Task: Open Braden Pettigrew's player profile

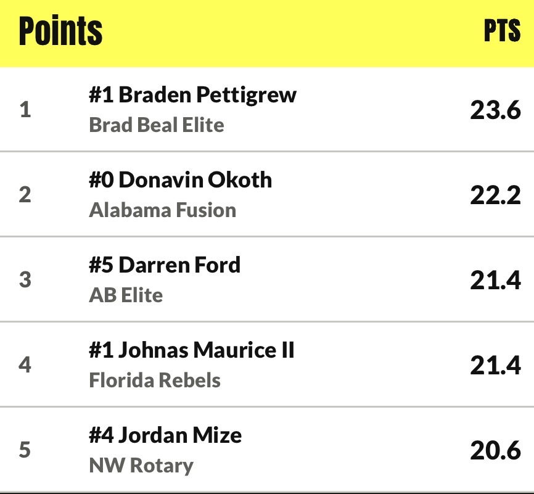Action: coord(192,95)
